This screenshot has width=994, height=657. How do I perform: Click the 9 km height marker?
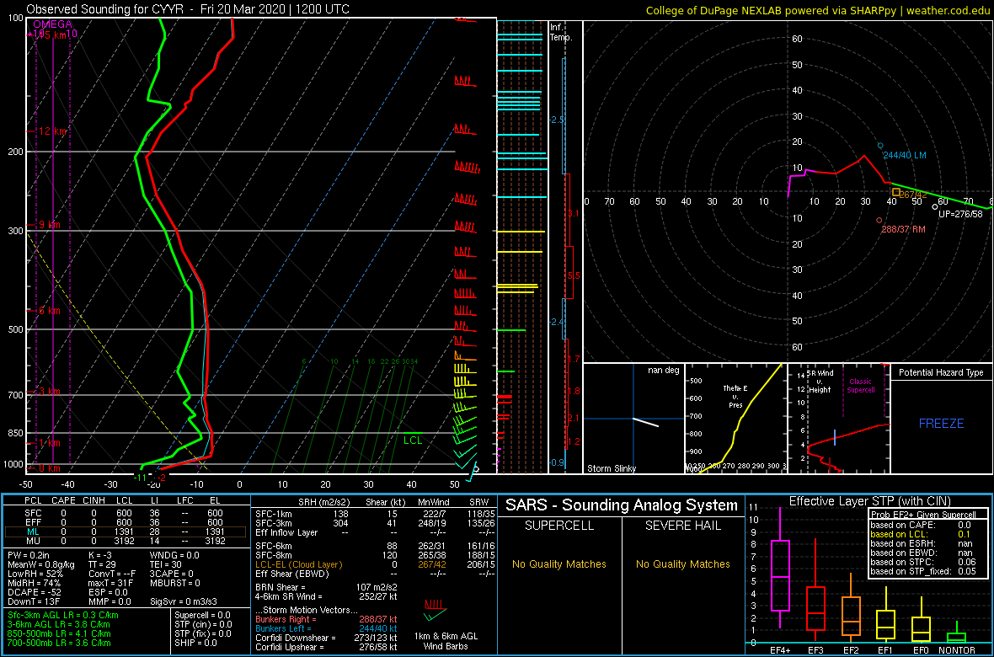pyautogui.click(x=50, y=225)
